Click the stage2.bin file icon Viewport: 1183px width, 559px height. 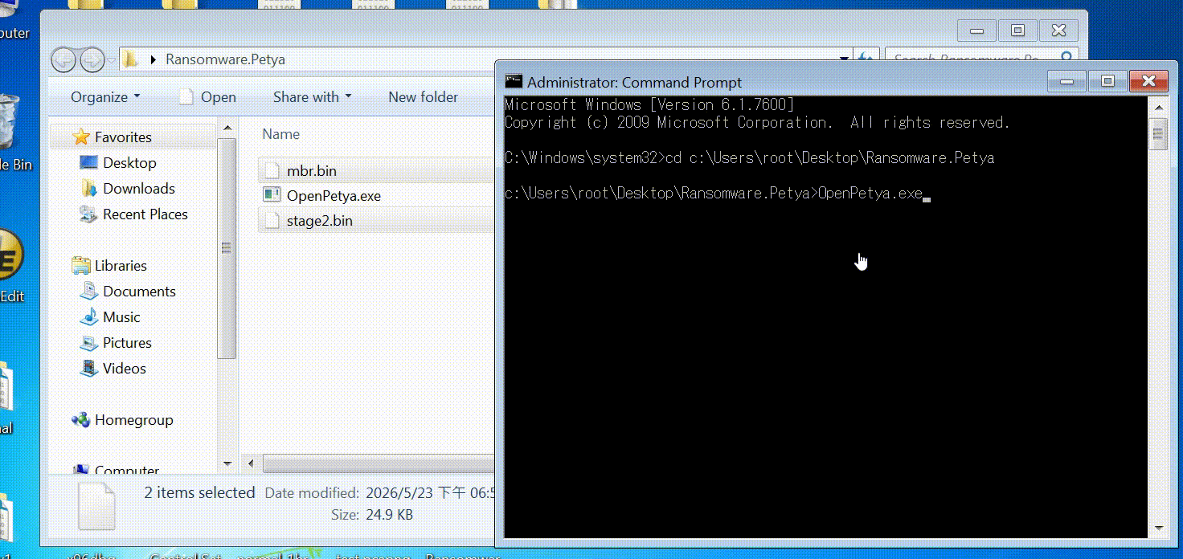(x=272, y=220)
